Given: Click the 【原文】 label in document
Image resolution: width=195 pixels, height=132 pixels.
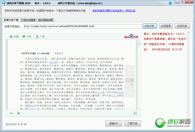Looking at the screenshot, I should pyautogui.click(x=59, y=54).
